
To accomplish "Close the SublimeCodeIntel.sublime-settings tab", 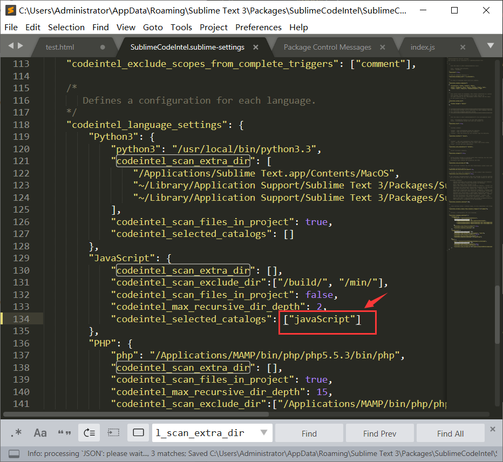I will point(256,47).
